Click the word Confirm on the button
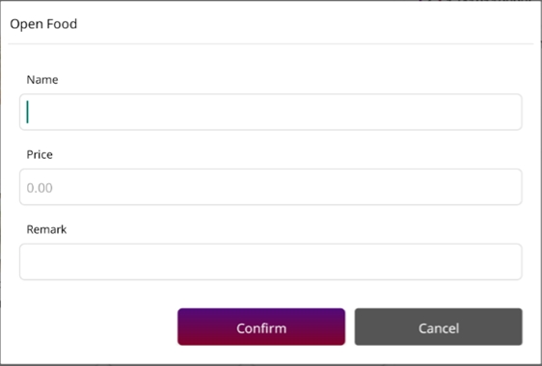 261,328
